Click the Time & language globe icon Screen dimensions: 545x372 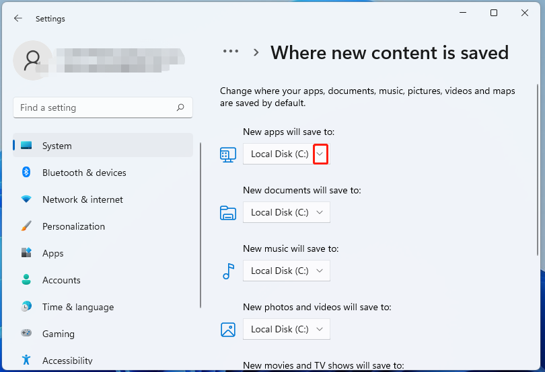tap(26, 306)
